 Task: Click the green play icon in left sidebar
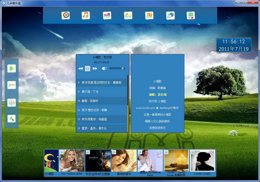pos(12,68)
